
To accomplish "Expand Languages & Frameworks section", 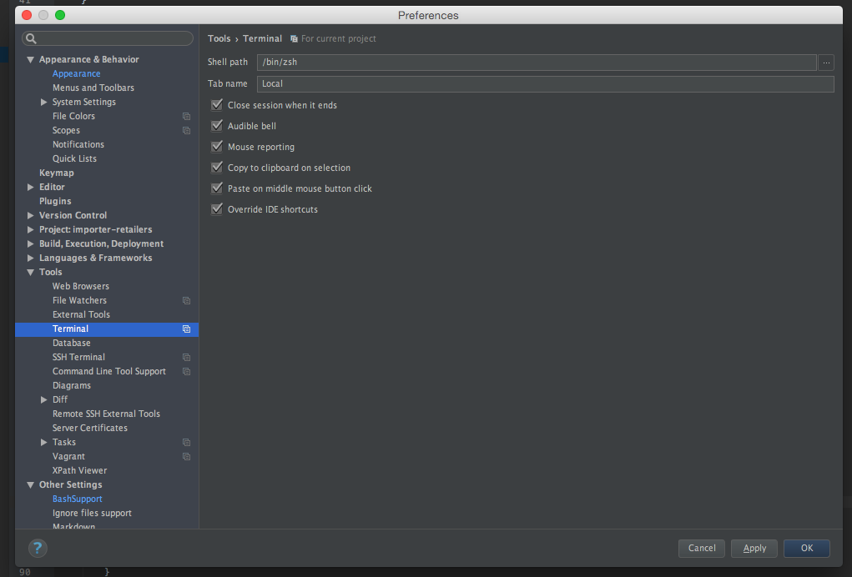I will [x=30, y=258].
